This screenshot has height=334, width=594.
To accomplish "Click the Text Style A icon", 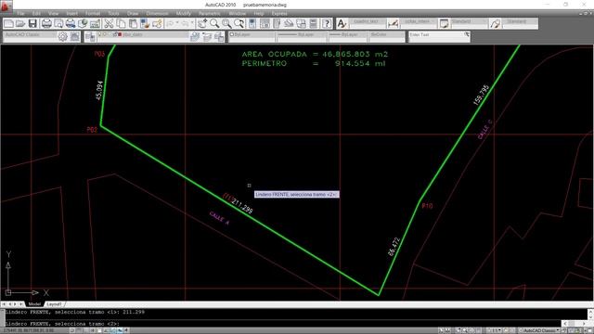I will (x=342, y=24).
